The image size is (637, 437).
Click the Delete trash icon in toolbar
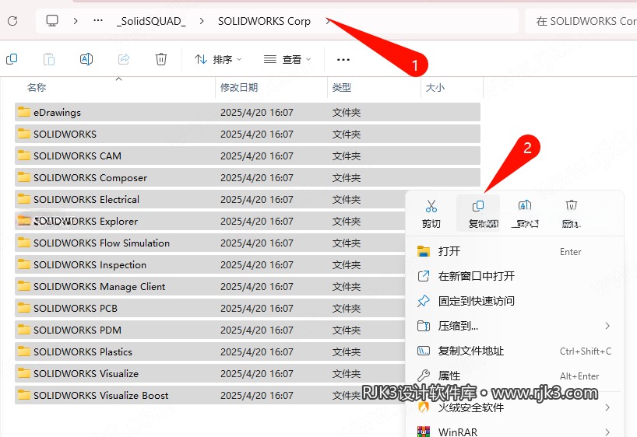click(161, 60)
